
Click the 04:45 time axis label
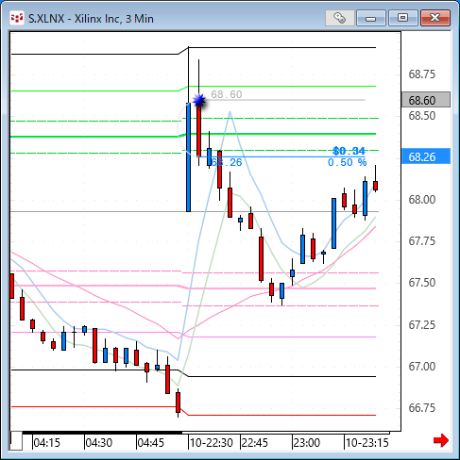coord(151,443)
